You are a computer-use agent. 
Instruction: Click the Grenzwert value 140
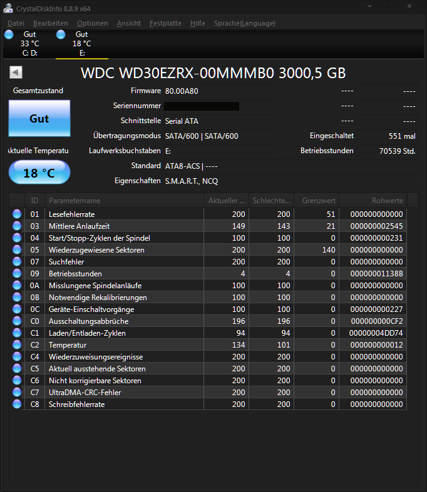pos(329,250)
